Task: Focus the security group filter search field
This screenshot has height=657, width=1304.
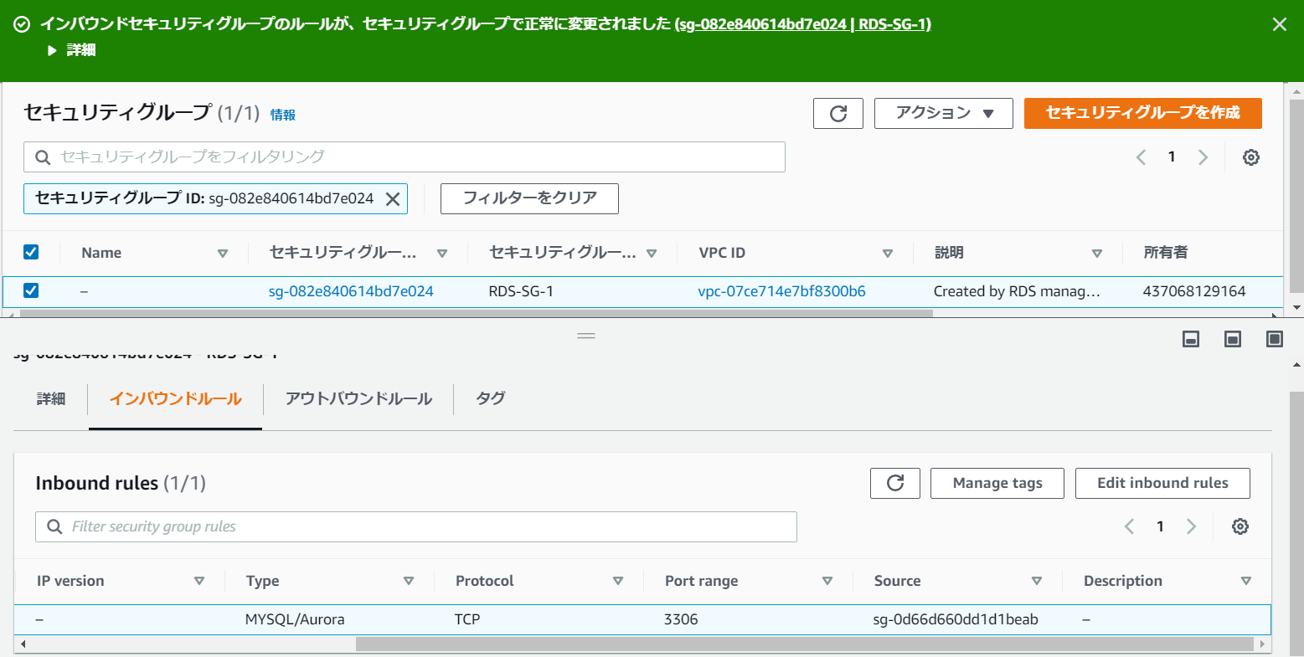Action: (x=405, y=157)
